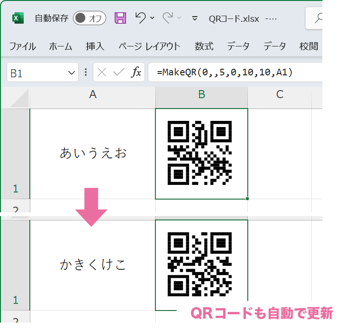Viewport: 343px width, 329px height.
Task: Select column A header
Action: click(93, 98)
